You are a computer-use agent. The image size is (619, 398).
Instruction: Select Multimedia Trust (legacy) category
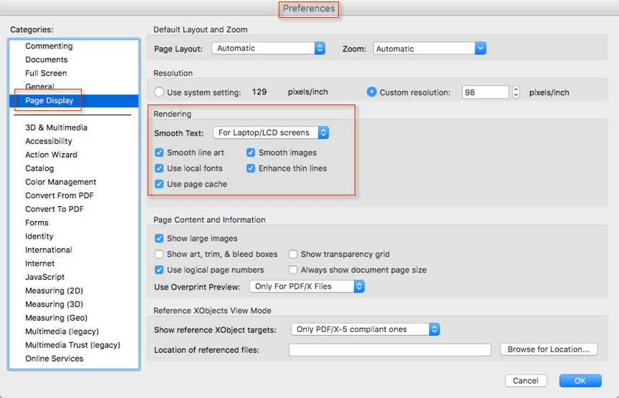pyautogui.click(x=72, y=345)
